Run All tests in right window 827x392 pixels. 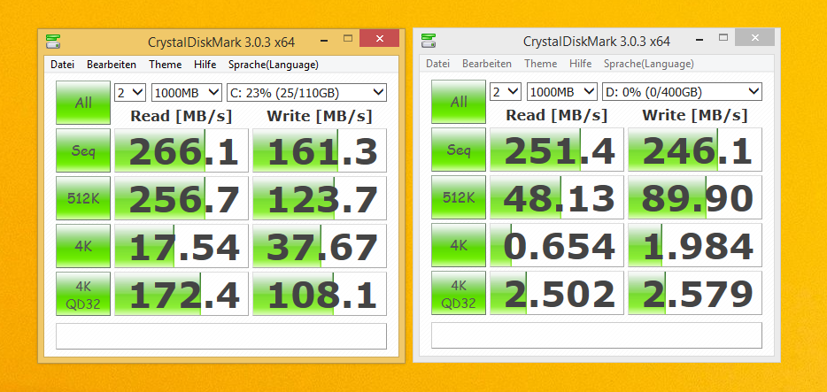pyautogui.click(x=459, y=102)
